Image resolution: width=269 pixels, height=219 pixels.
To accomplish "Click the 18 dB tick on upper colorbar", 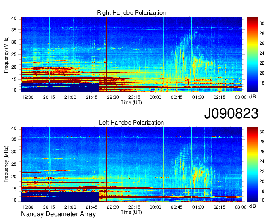I will [x=262, y=83].
